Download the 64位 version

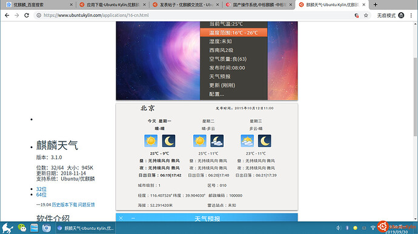coord(41,195)
